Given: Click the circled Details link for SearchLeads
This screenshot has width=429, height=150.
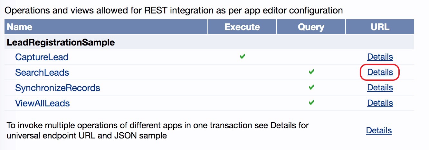Looking at the screenshot, I should pos(380,72).
